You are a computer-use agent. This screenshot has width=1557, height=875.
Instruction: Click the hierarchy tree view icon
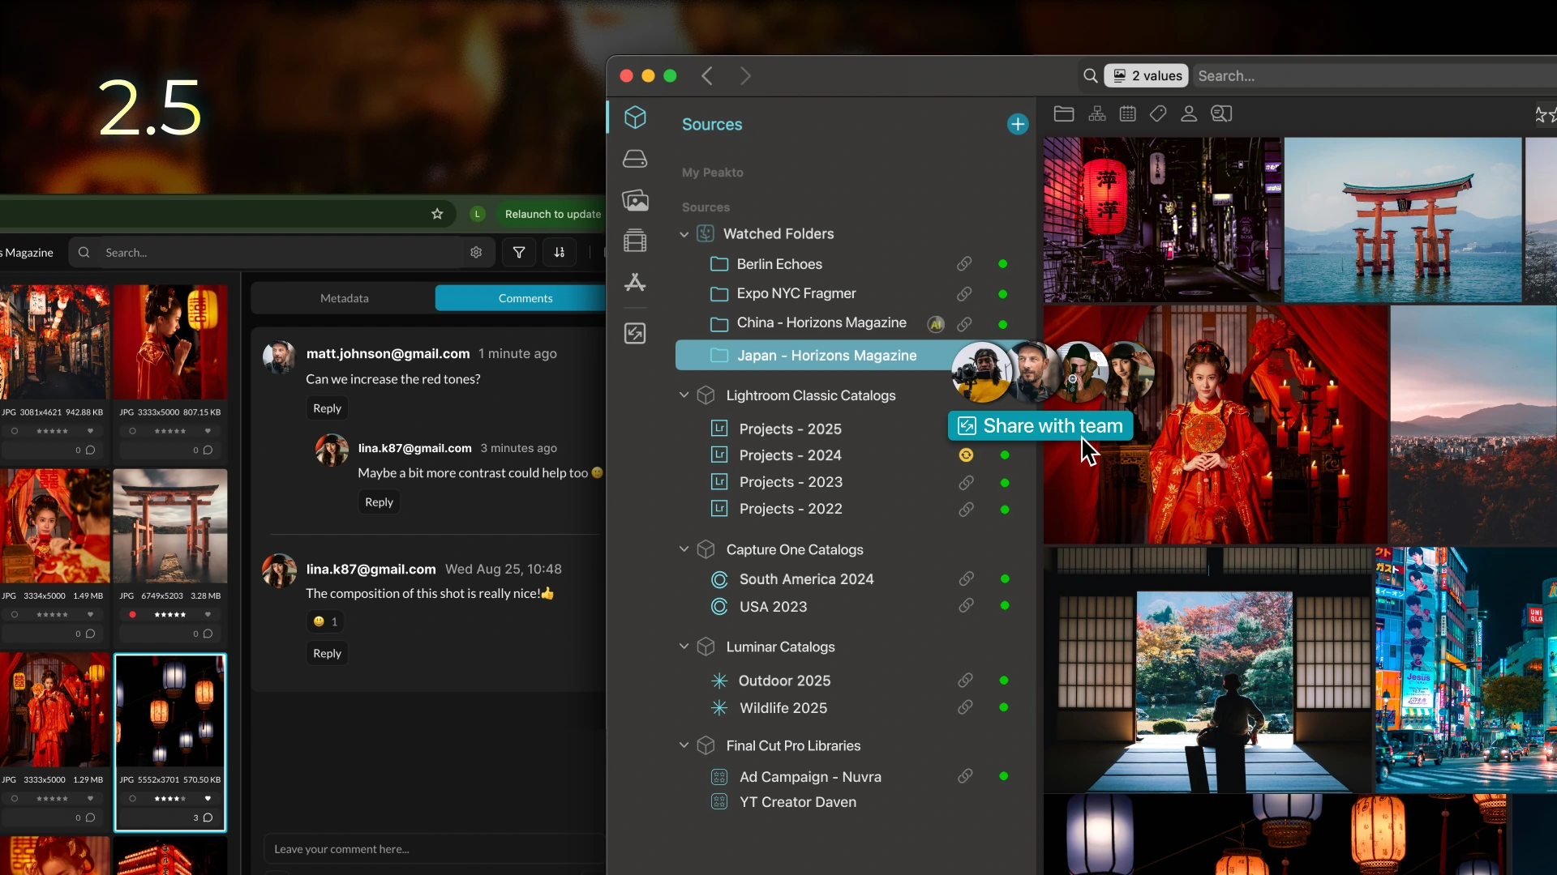(1097, 114)
